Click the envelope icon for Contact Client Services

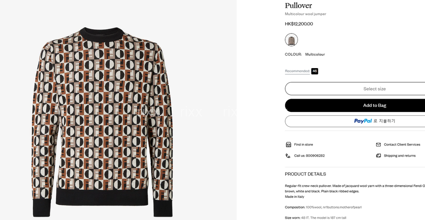pyautogui.click(x=378, y=145)
